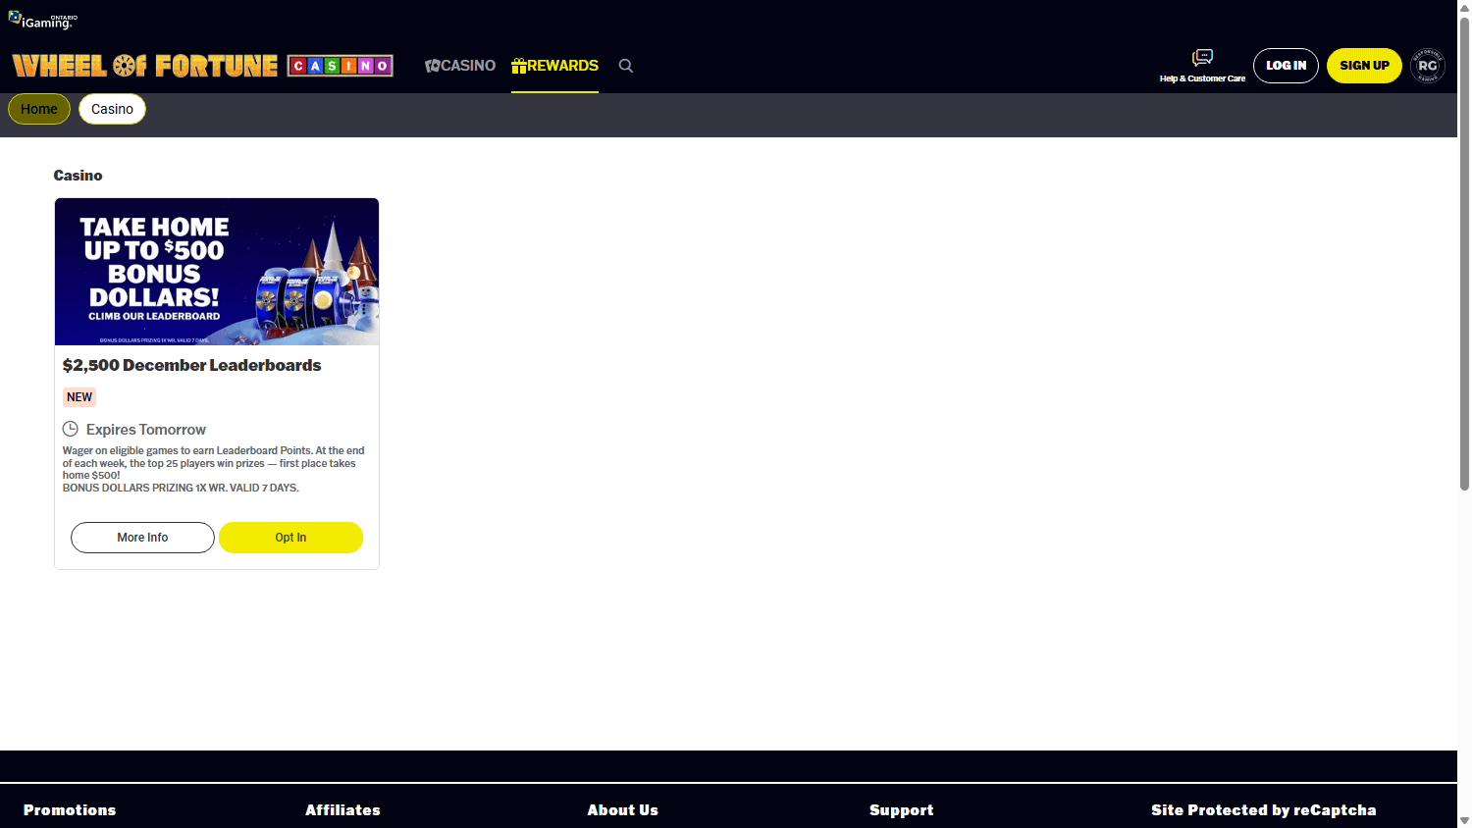Open the $500 Bonus Dollars banner image
This screenshot has width=1472, height=828.
click(217, 272)
